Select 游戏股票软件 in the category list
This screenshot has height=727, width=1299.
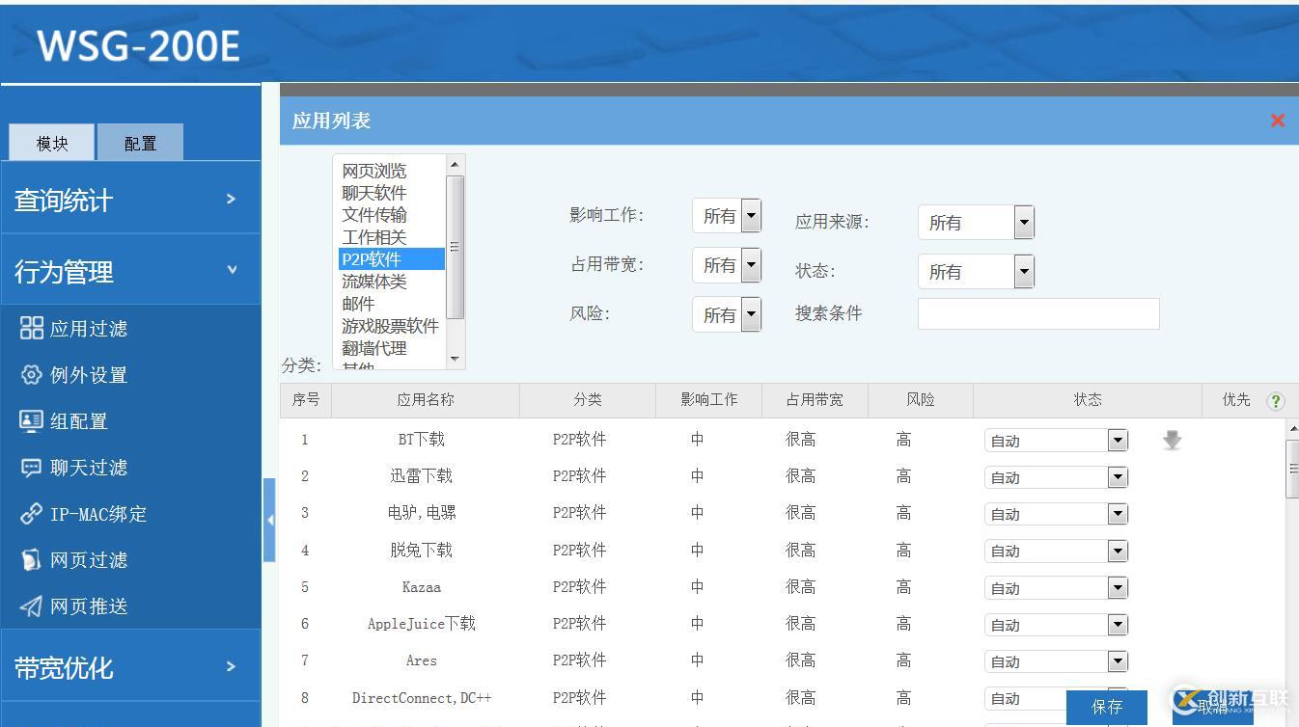click(x=390, y=326)
